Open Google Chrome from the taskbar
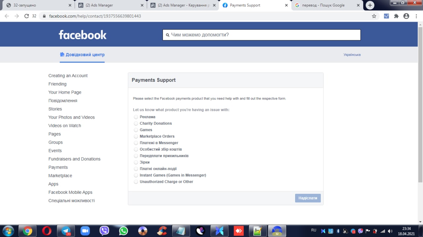Screen dimensions: 423x237 point(28,231)
